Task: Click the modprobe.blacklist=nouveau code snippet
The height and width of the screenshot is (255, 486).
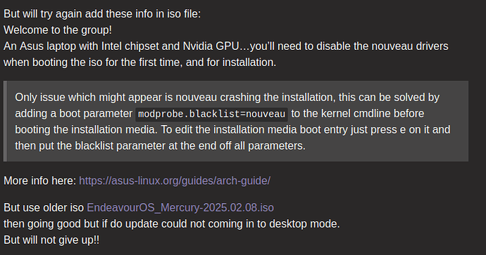Action: (x=212, y=114)
